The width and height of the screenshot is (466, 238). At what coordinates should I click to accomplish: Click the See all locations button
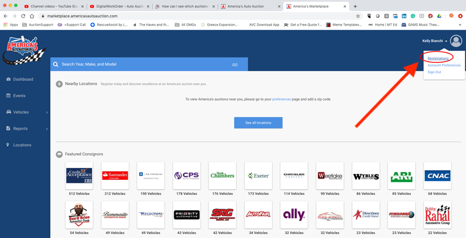tap(258, 123)
